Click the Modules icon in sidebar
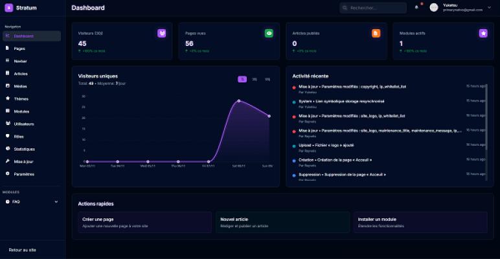500x259 pixels. [8, 111]
